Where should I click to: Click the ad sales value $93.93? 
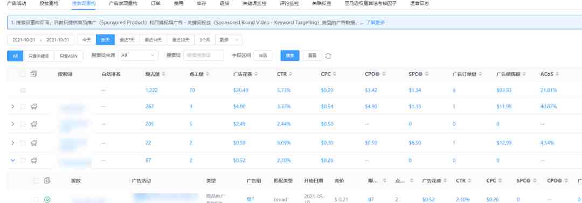coord(504,90)
